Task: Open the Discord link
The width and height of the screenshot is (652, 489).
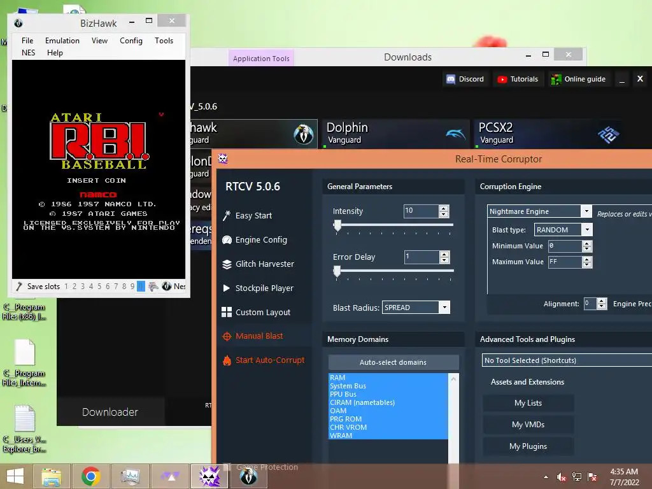Action: coord(465,79)
